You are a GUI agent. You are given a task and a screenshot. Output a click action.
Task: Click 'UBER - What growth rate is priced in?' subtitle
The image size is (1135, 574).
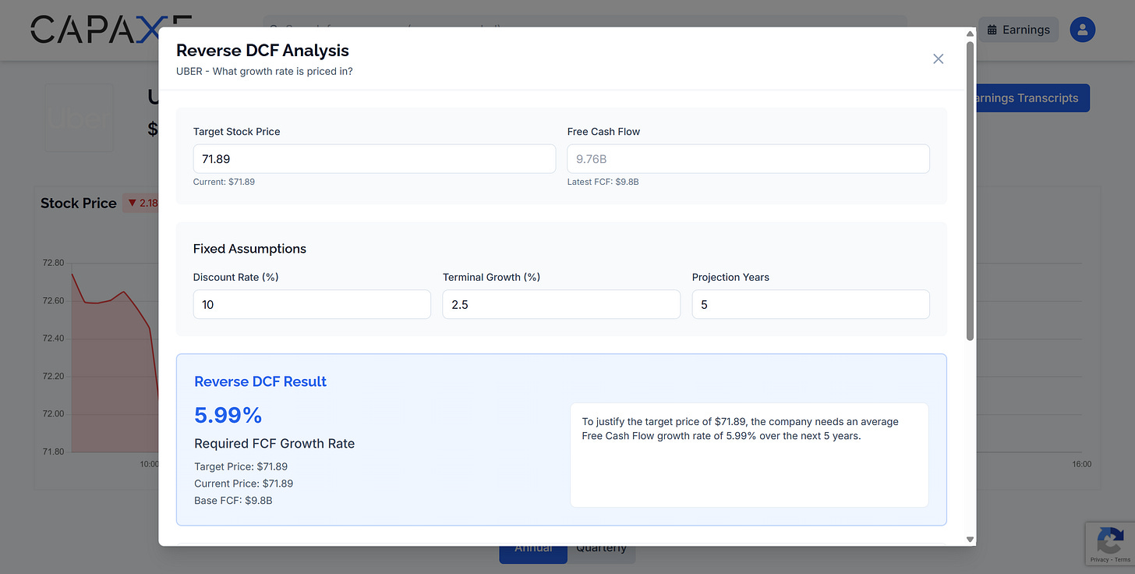[x=264, y=71]
